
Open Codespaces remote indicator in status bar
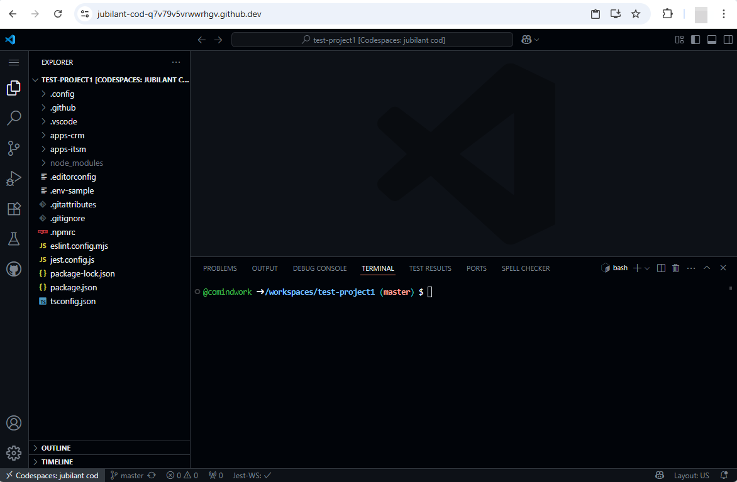click(52, 476)
